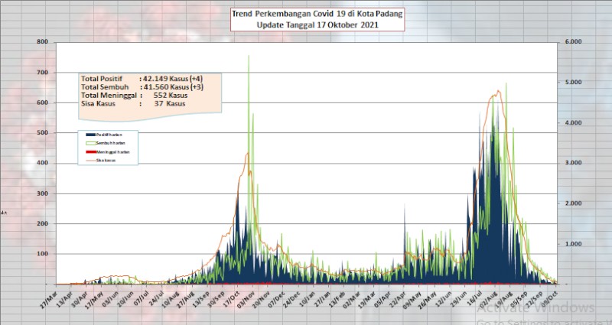Image resolution: width=612 pixels, height=325 pixels.
Task: Select the dark blue 'Positif harian' legend swatch
Action: tap(90, 135)
